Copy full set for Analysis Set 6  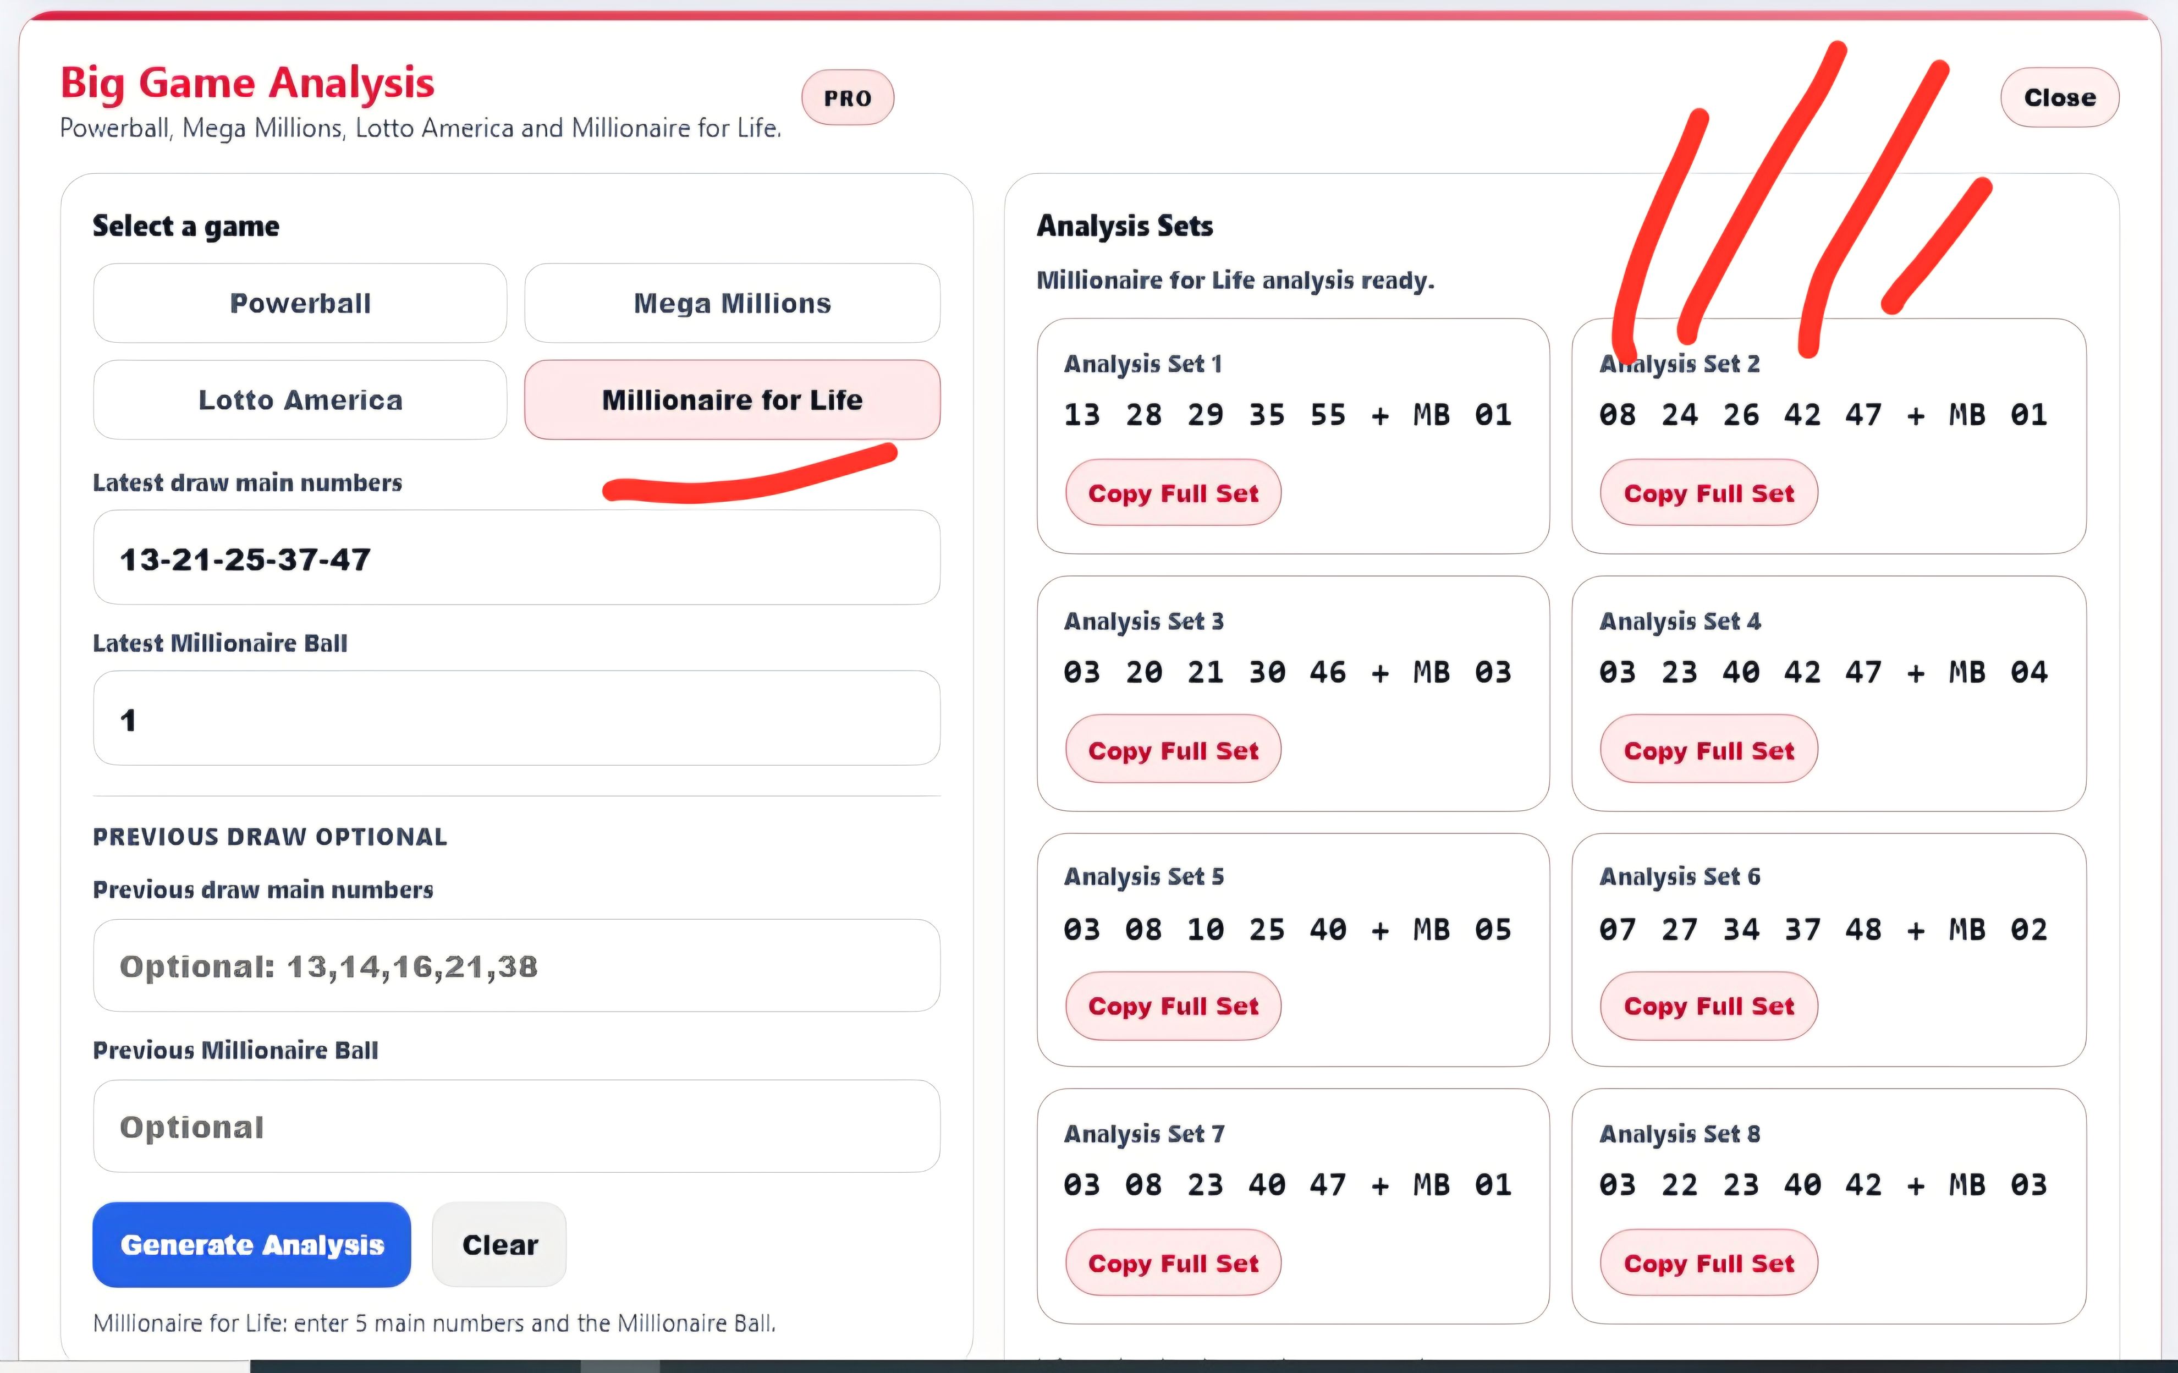pos(1708,1006)
